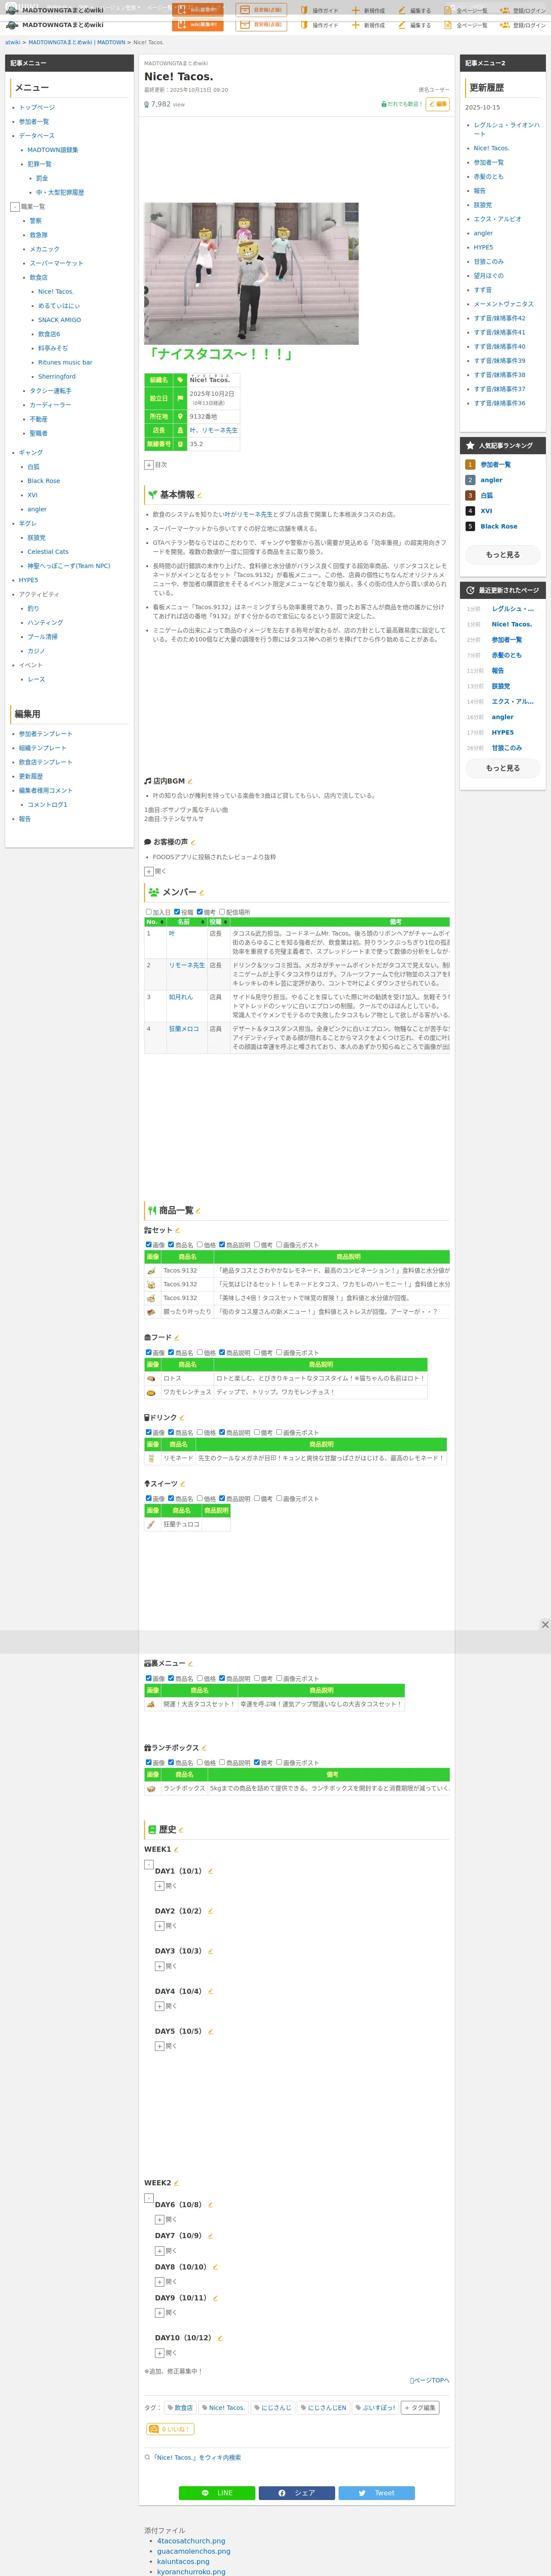Screen dimensions: 551x2576
Task: Collapse the WEEK1 section toggle
Action: tap(149, 1864)
